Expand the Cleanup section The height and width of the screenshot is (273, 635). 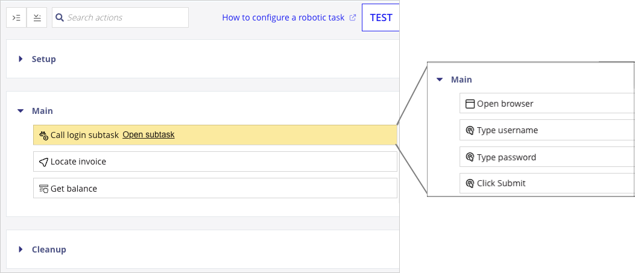(x=21, y=249)
